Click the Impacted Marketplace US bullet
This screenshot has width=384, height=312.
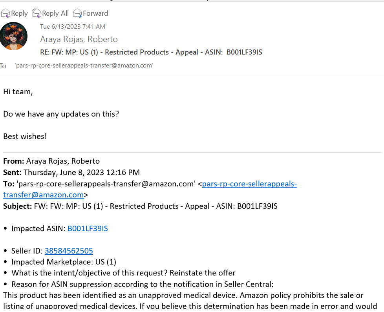point(64,262)
